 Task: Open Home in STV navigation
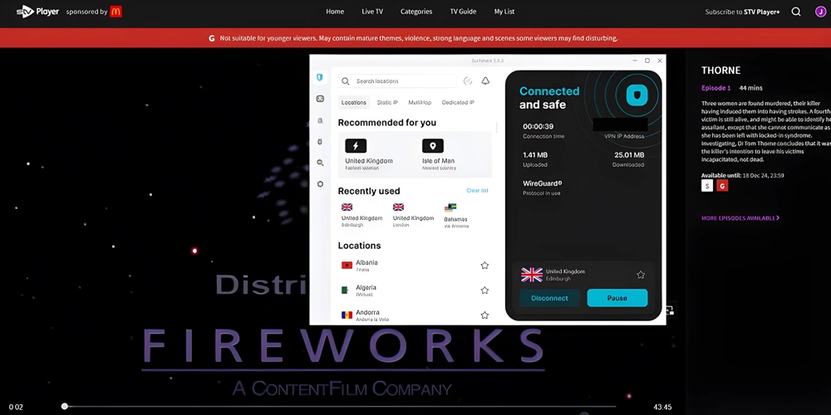click(x=335, y=12)
